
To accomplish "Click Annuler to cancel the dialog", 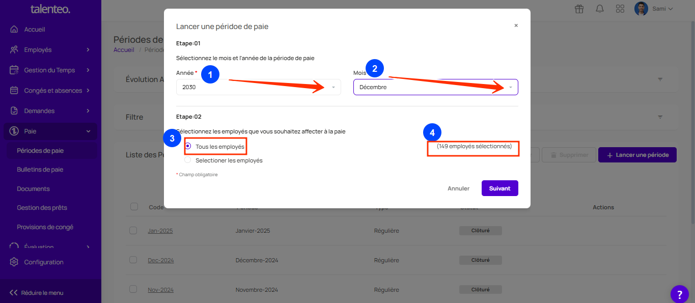I will tap(458, 188).
